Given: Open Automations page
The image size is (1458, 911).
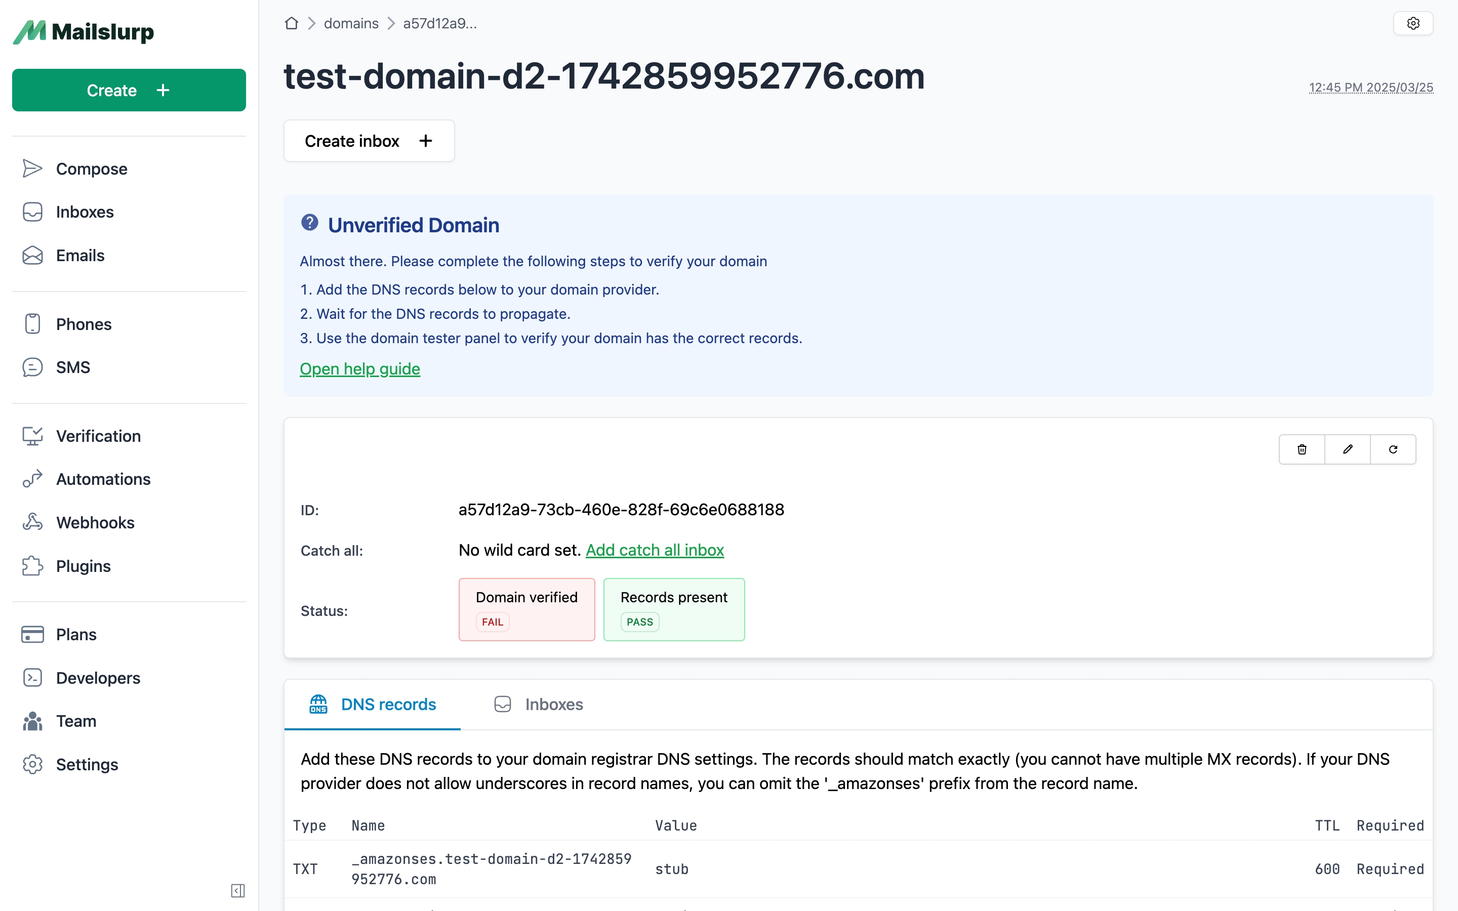Looking at the screenshot, I should click(x=103, y=479).
